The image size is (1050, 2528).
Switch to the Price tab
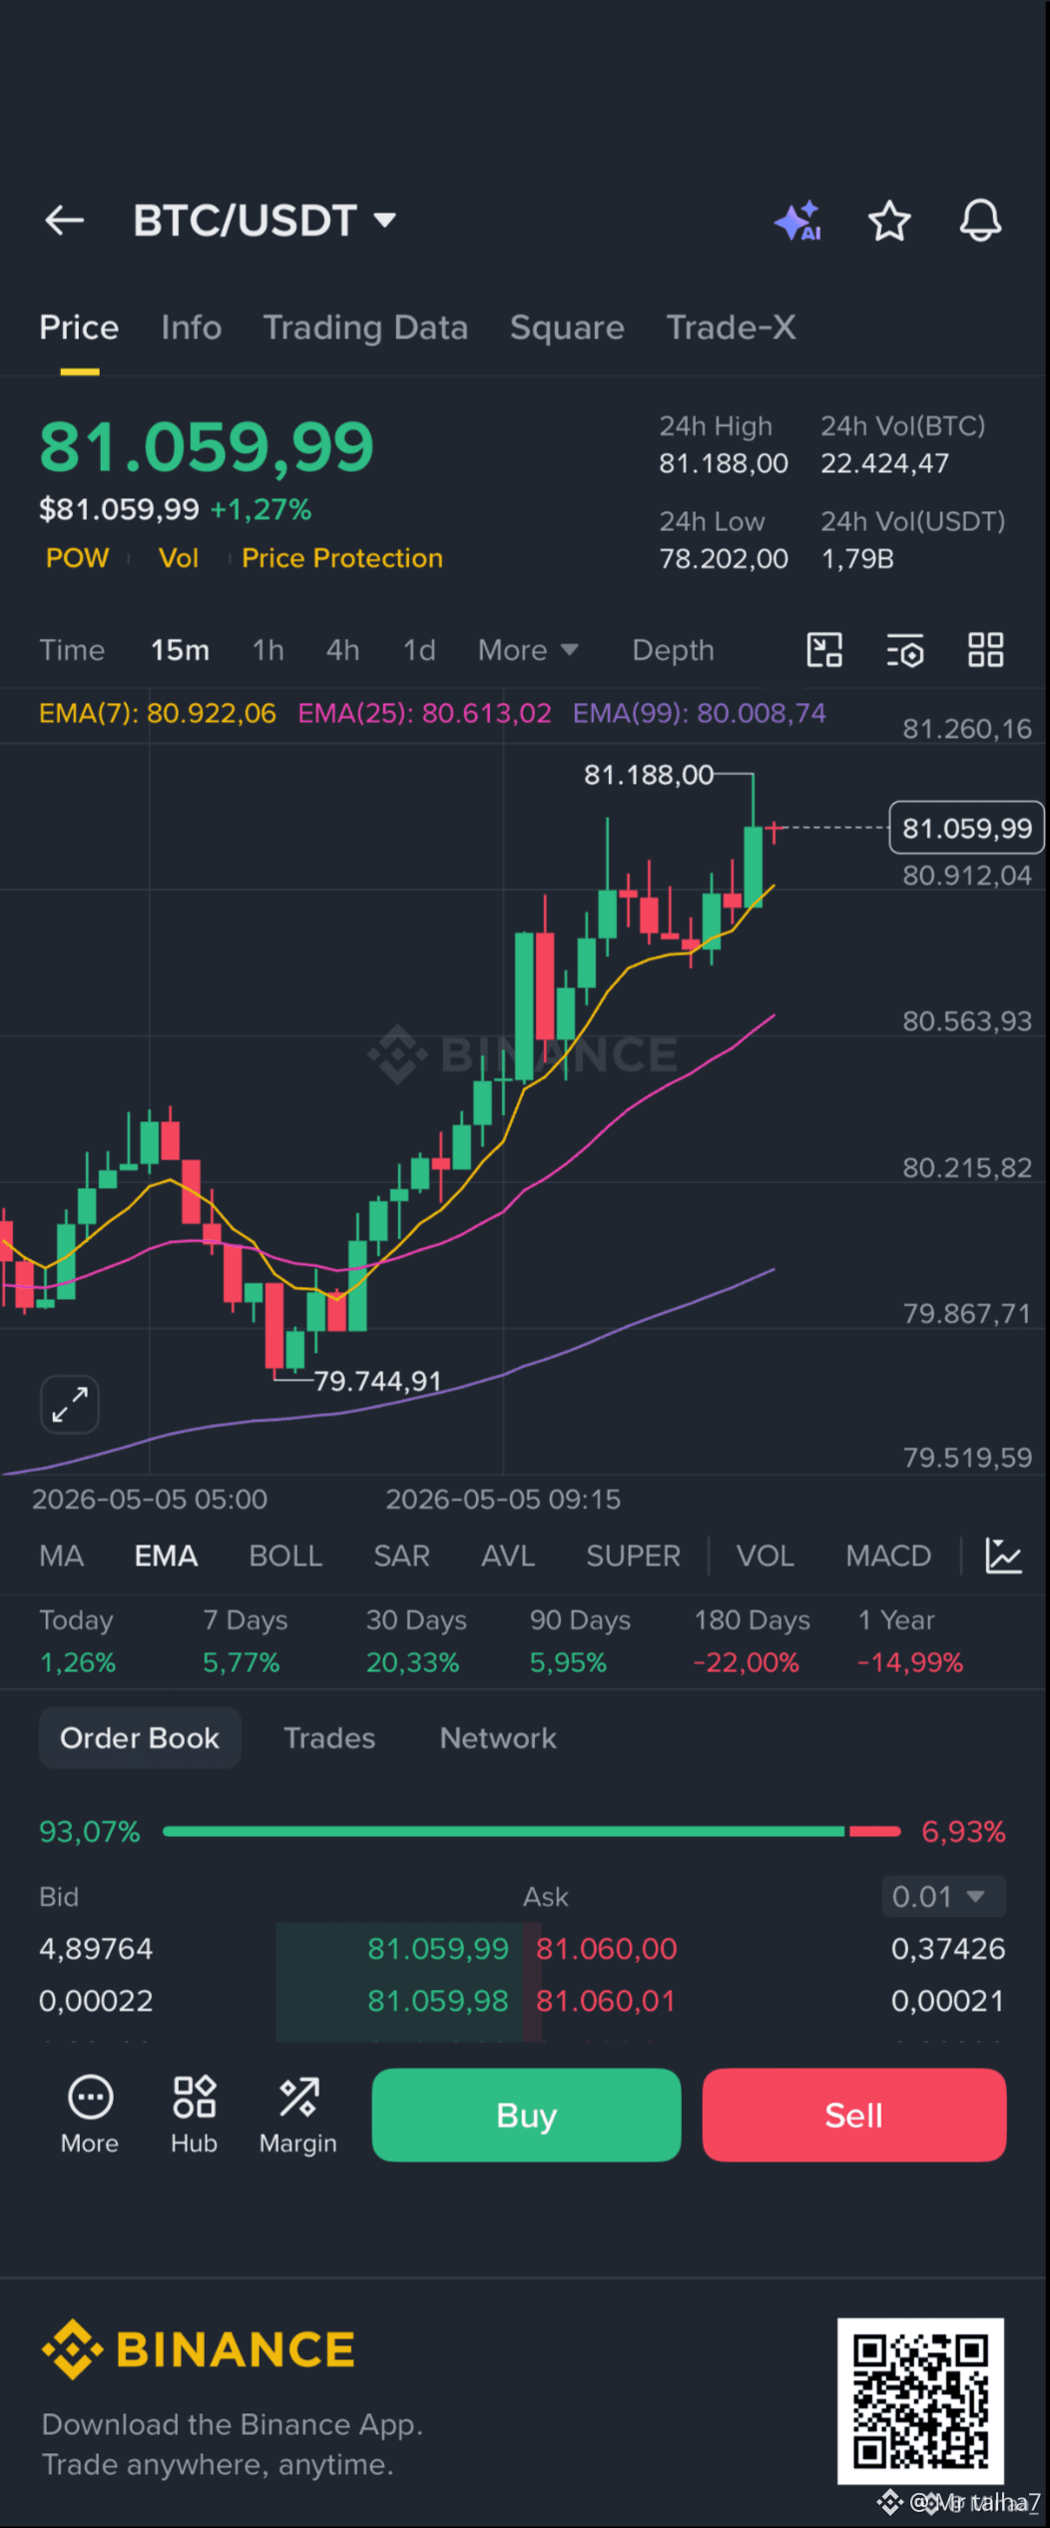pos(79,327)
